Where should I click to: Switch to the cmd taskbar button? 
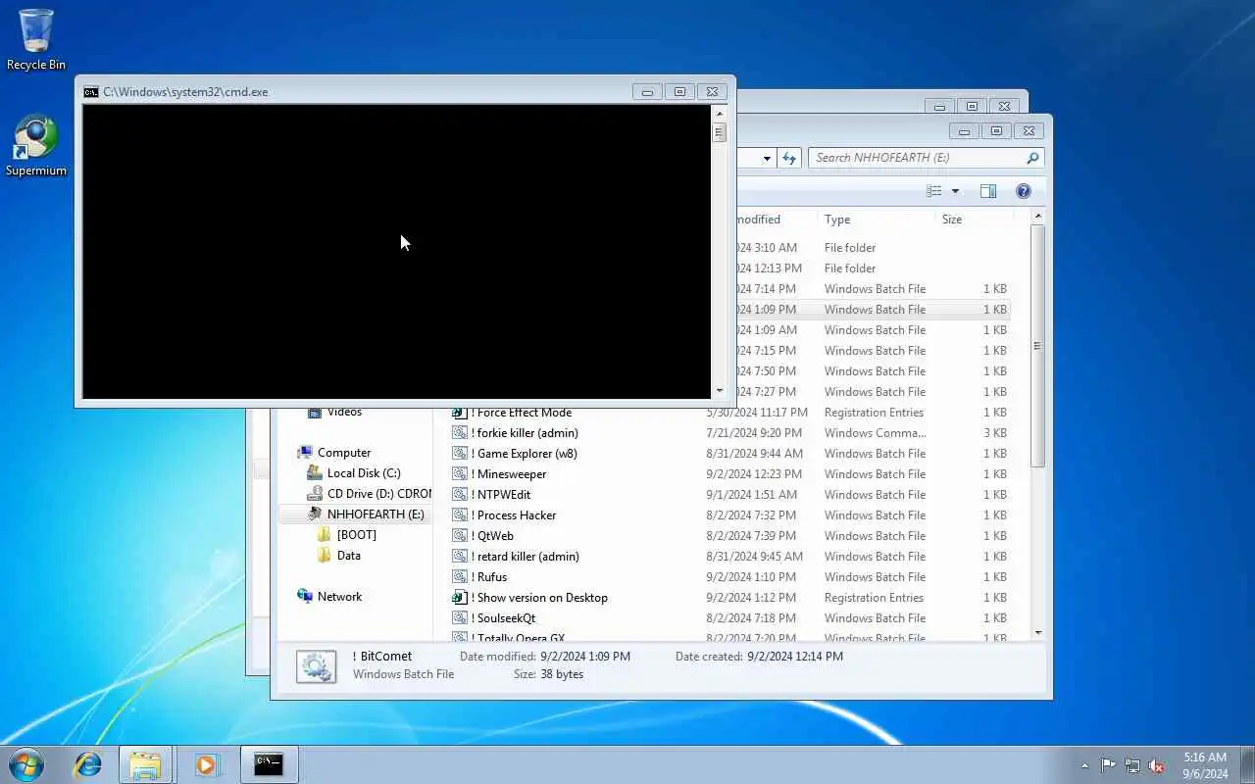[269, 764]
